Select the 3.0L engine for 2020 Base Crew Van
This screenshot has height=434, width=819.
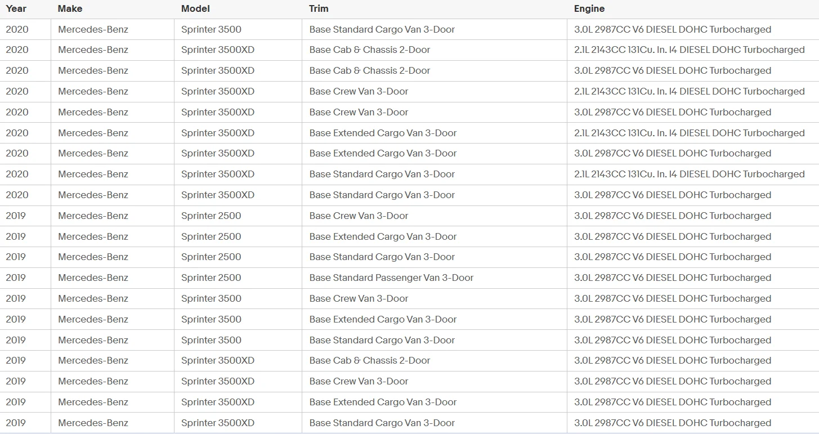point(673,112)
